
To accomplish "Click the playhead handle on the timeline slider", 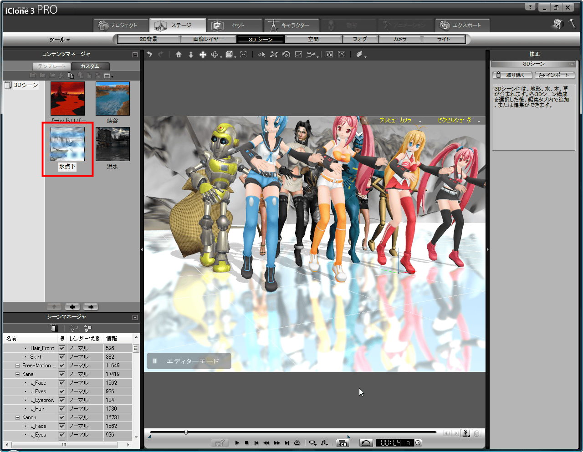I will 186,432.
